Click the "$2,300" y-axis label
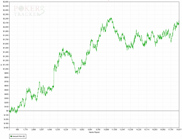The height and width of the screenshot is (139, 182). coord(5,14)
